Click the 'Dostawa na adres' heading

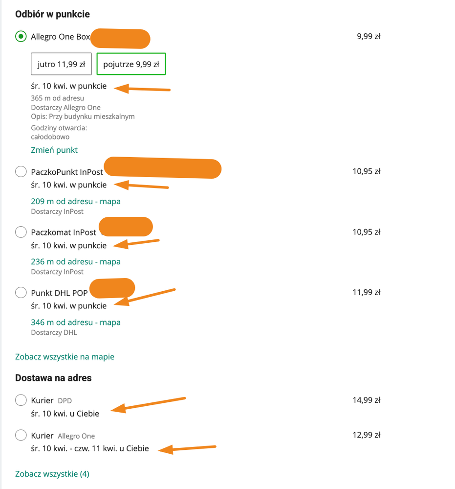[53, 378]
